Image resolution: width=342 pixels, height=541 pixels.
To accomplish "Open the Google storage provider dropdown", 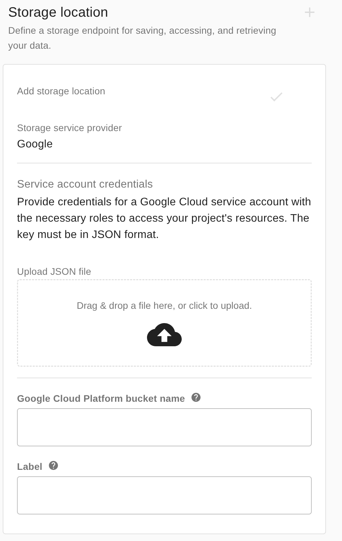I will (x=35, y=144).
